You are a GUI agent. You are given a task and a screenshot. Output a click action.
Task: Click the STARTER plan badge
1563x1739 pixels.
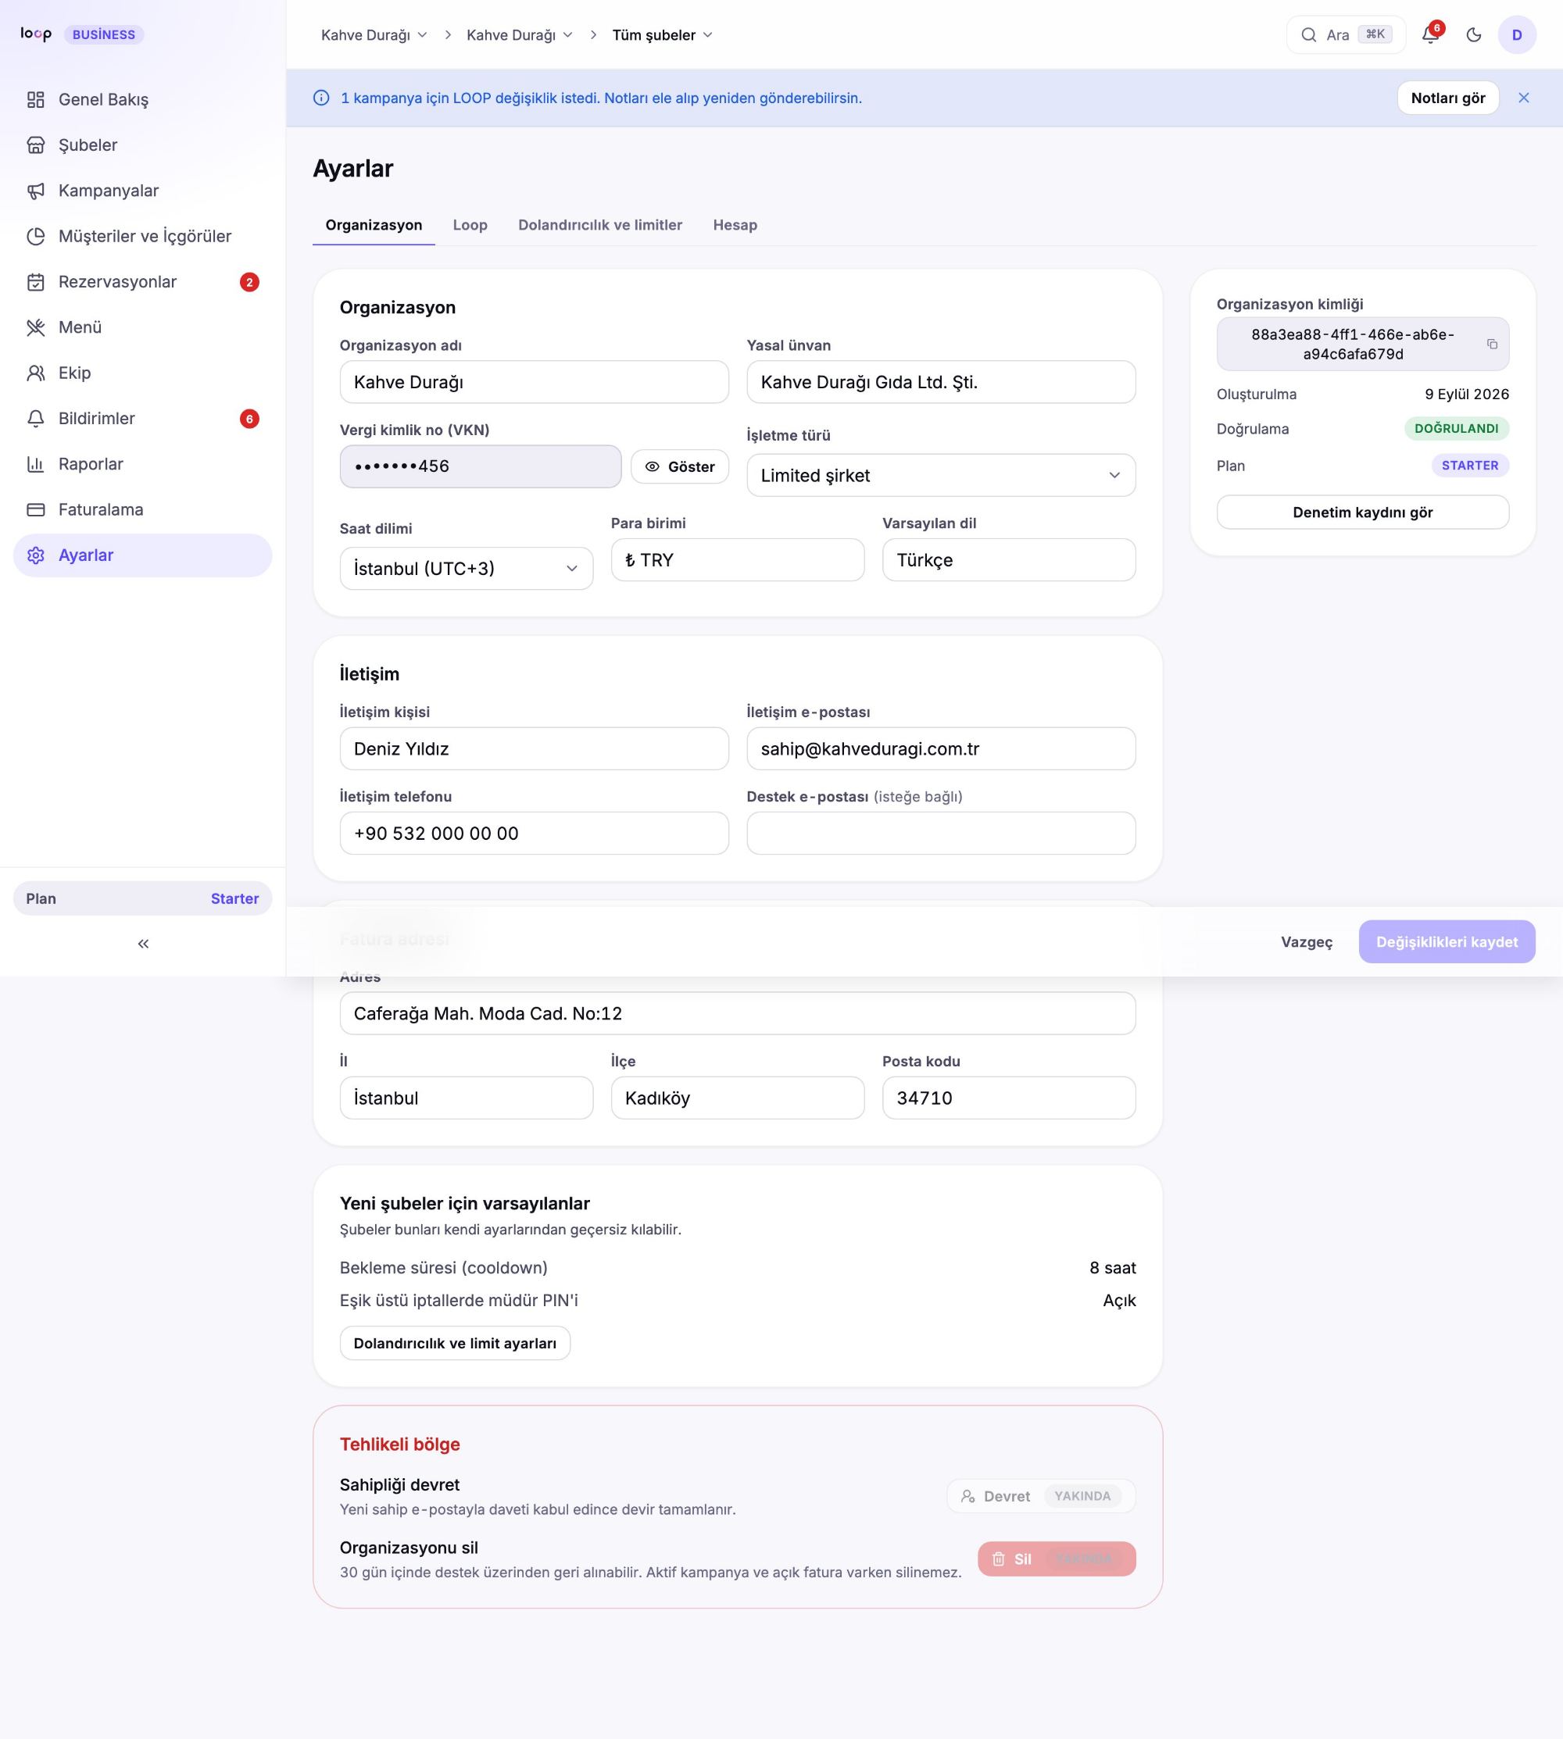[x=1470, y=466]
